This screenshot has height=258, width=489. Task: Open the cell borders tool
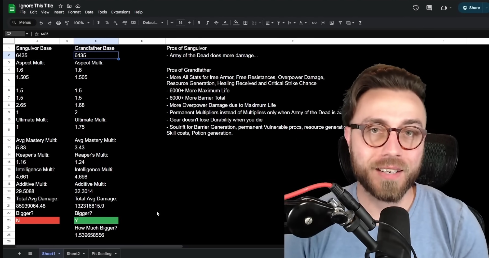pyautogui.click(x=246, y=23)
